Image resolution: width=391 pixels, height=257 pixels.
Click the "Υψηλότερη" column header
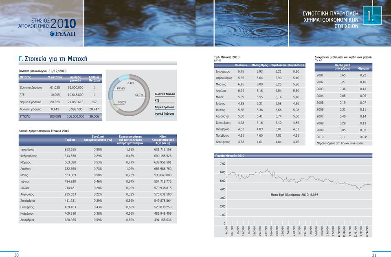pyautogui.click(x=279, y=65)
